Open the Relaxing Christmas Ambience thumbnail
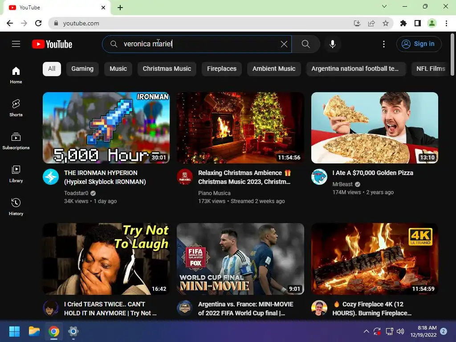Viewport: 456px width, 342px height. tap(240, 128)
